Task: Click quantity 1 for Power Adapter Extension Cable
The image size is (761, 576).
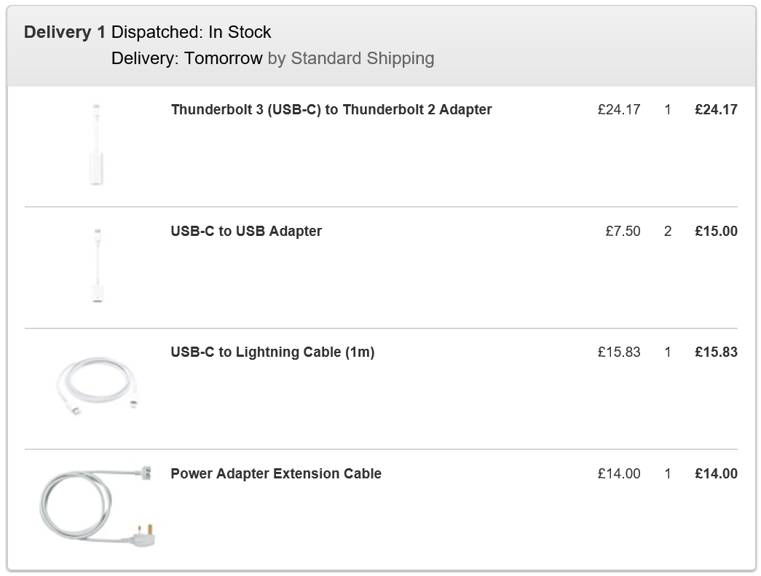Action: 668,474
